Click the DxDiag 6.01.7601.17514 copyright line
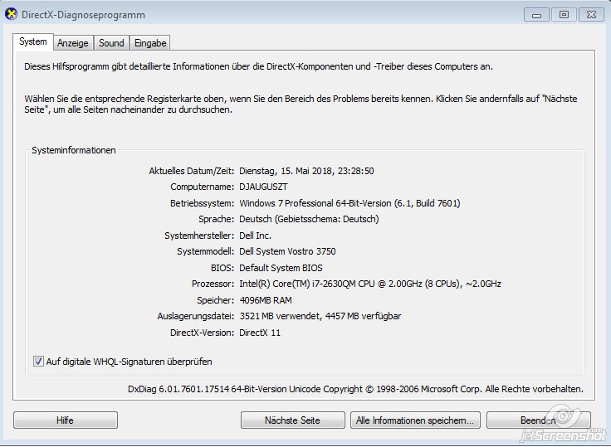611x447 pixels. click(x=356, y=389)
